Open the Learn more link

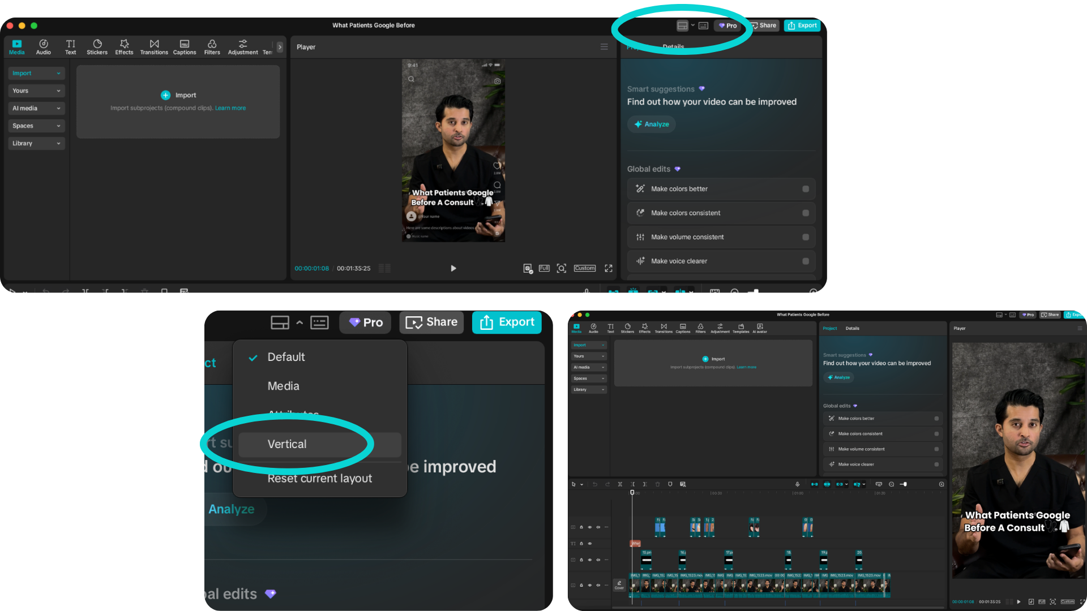(230, 108)
